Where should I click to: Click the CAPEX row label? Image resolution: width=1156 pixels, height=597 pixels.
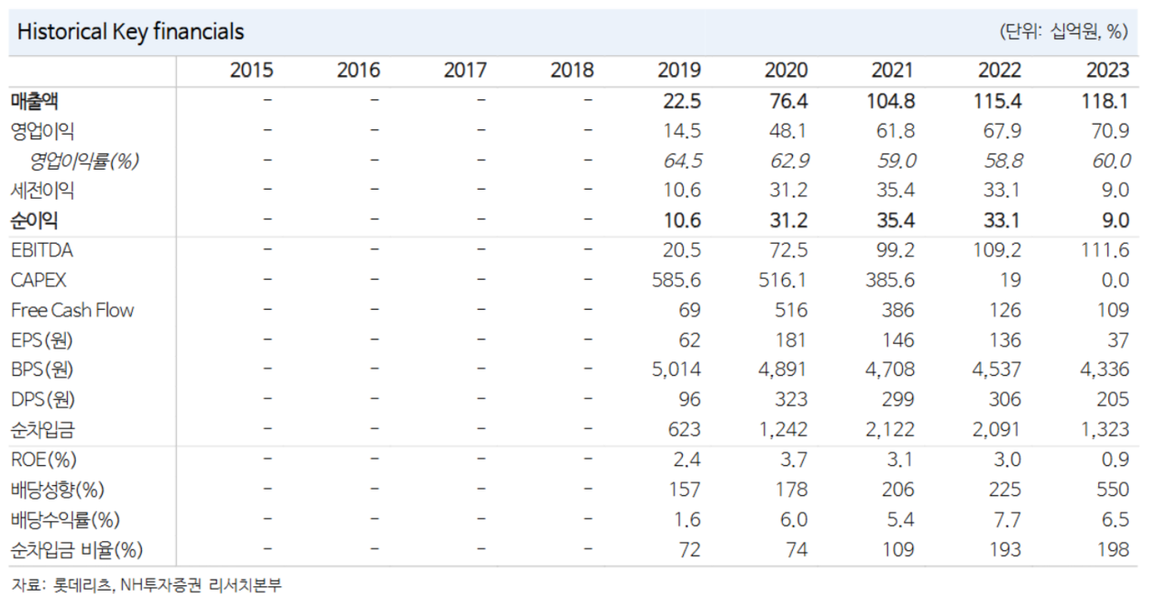pyautogui.click(x=38, y=280)
